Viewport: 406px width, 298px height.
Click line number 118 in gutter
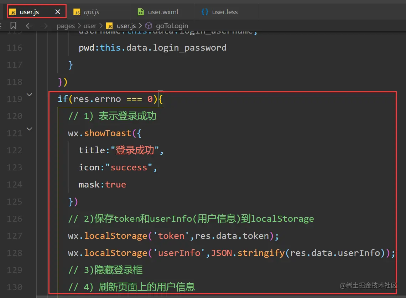click(x=15, y=82)
